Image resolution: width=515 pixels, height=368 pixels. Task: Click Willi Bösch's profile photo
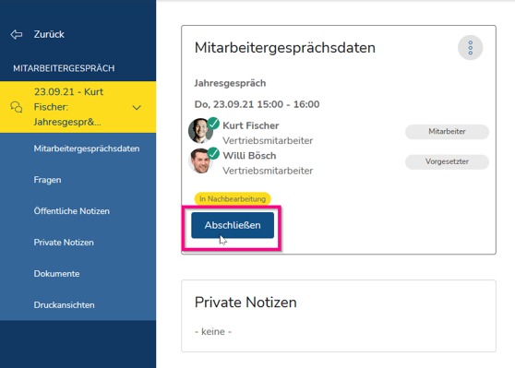coord(199,160)
